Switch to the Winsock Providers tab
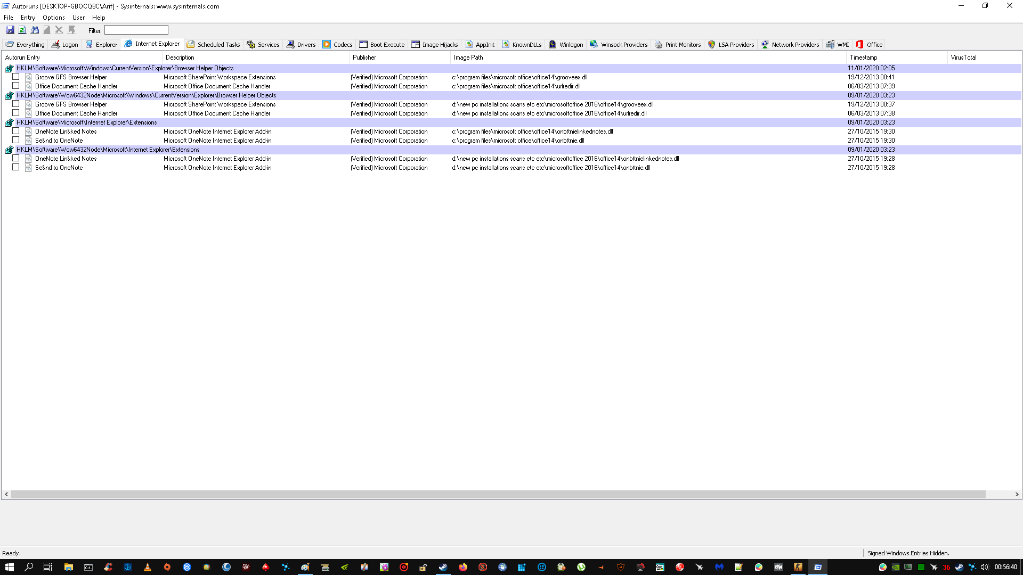 (x=619, y=45)
